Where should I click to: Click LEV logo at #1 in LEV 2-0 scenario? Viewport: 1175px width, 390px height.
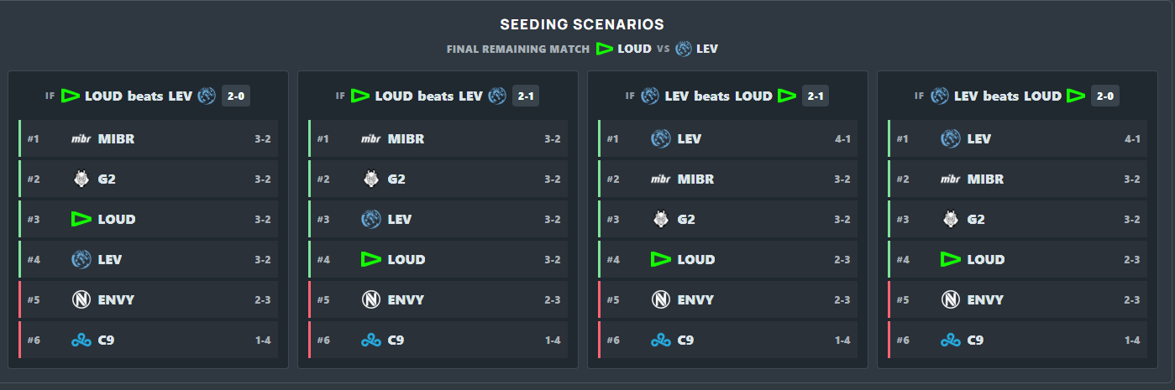pos(951,138)
